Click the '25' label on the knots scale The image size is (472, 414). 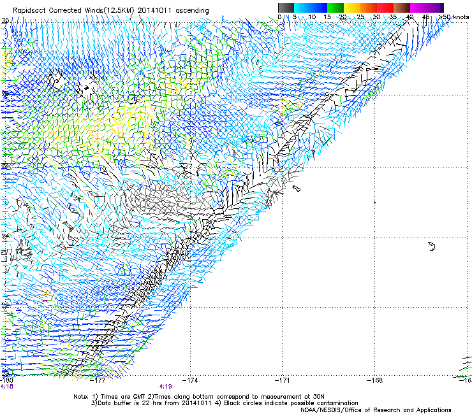pos(360,17)
